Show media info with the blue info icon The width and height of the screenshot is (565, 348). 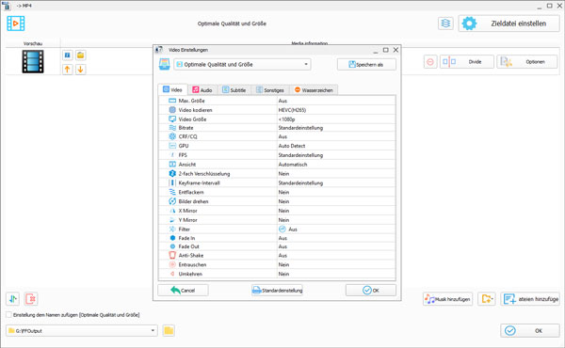tap(68, 55)
